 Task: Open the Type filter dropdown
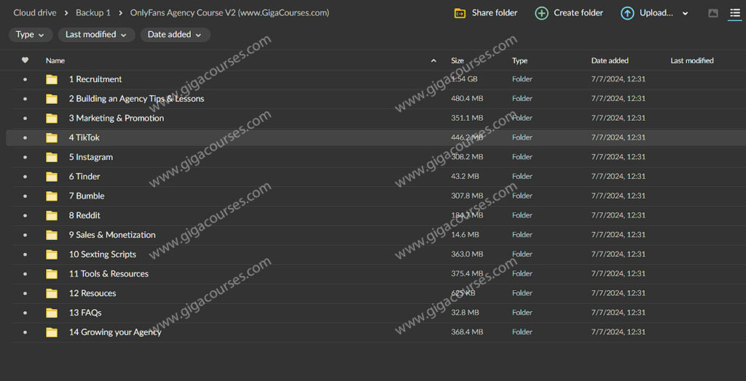(30, 35)
